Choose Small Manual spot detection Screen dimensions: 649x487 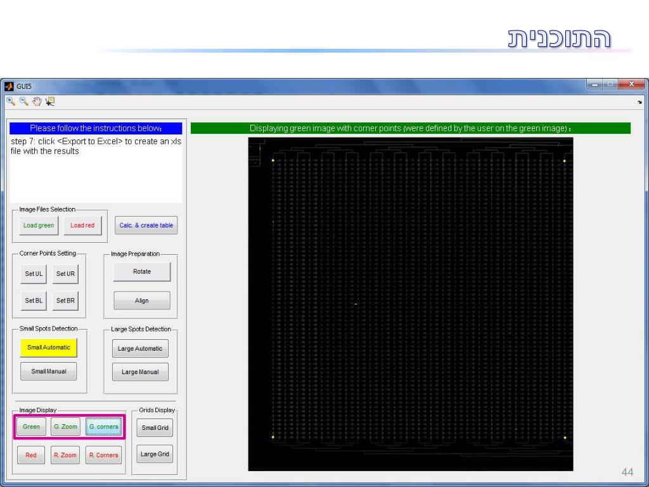point(48,371)
